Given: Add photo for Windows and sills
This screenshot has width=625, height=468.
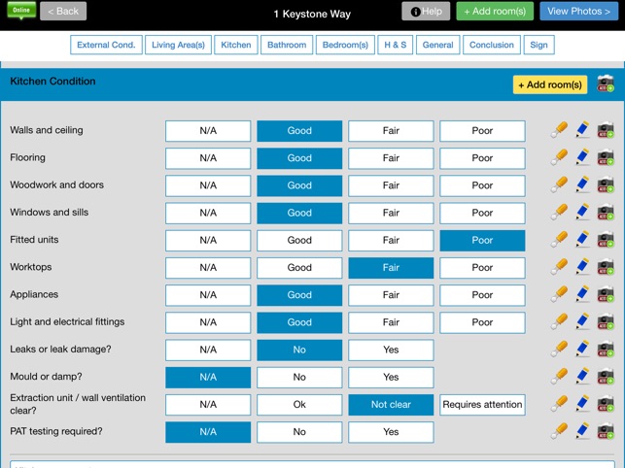Looking at the screenshot, I should tap(606, 213).
